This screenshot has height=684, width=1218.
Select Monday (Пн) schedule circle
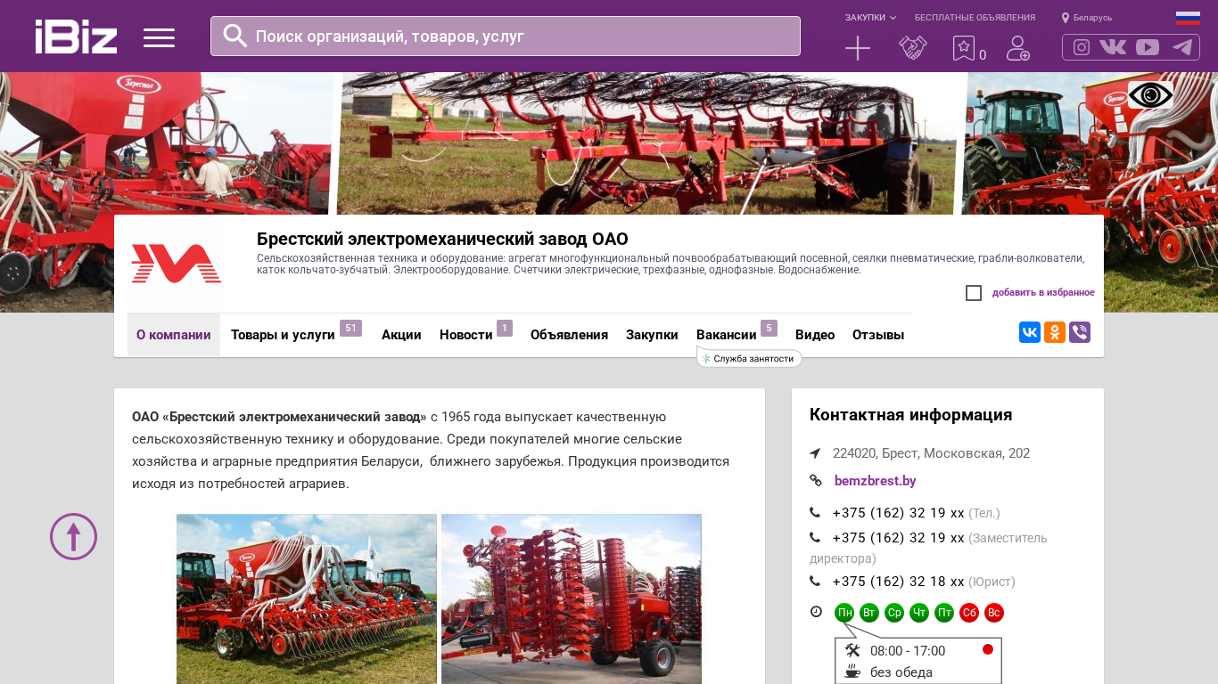[x=844, y=613]
